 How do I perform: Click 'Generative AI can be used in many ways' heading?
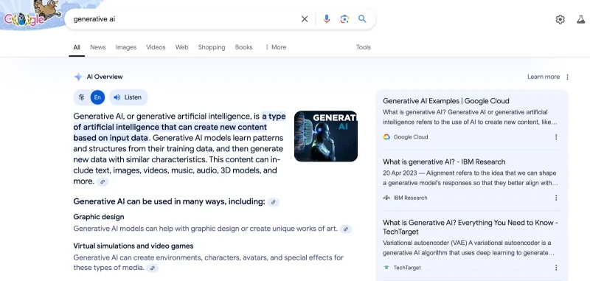169,201
